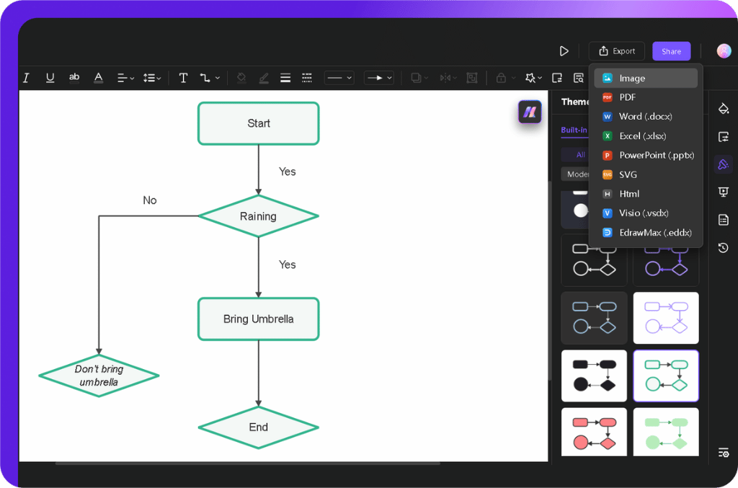Click the Export button
Image resolution: width=738 pixels, height=488 pixels.
pyautogui.click(x=616, y=51)
